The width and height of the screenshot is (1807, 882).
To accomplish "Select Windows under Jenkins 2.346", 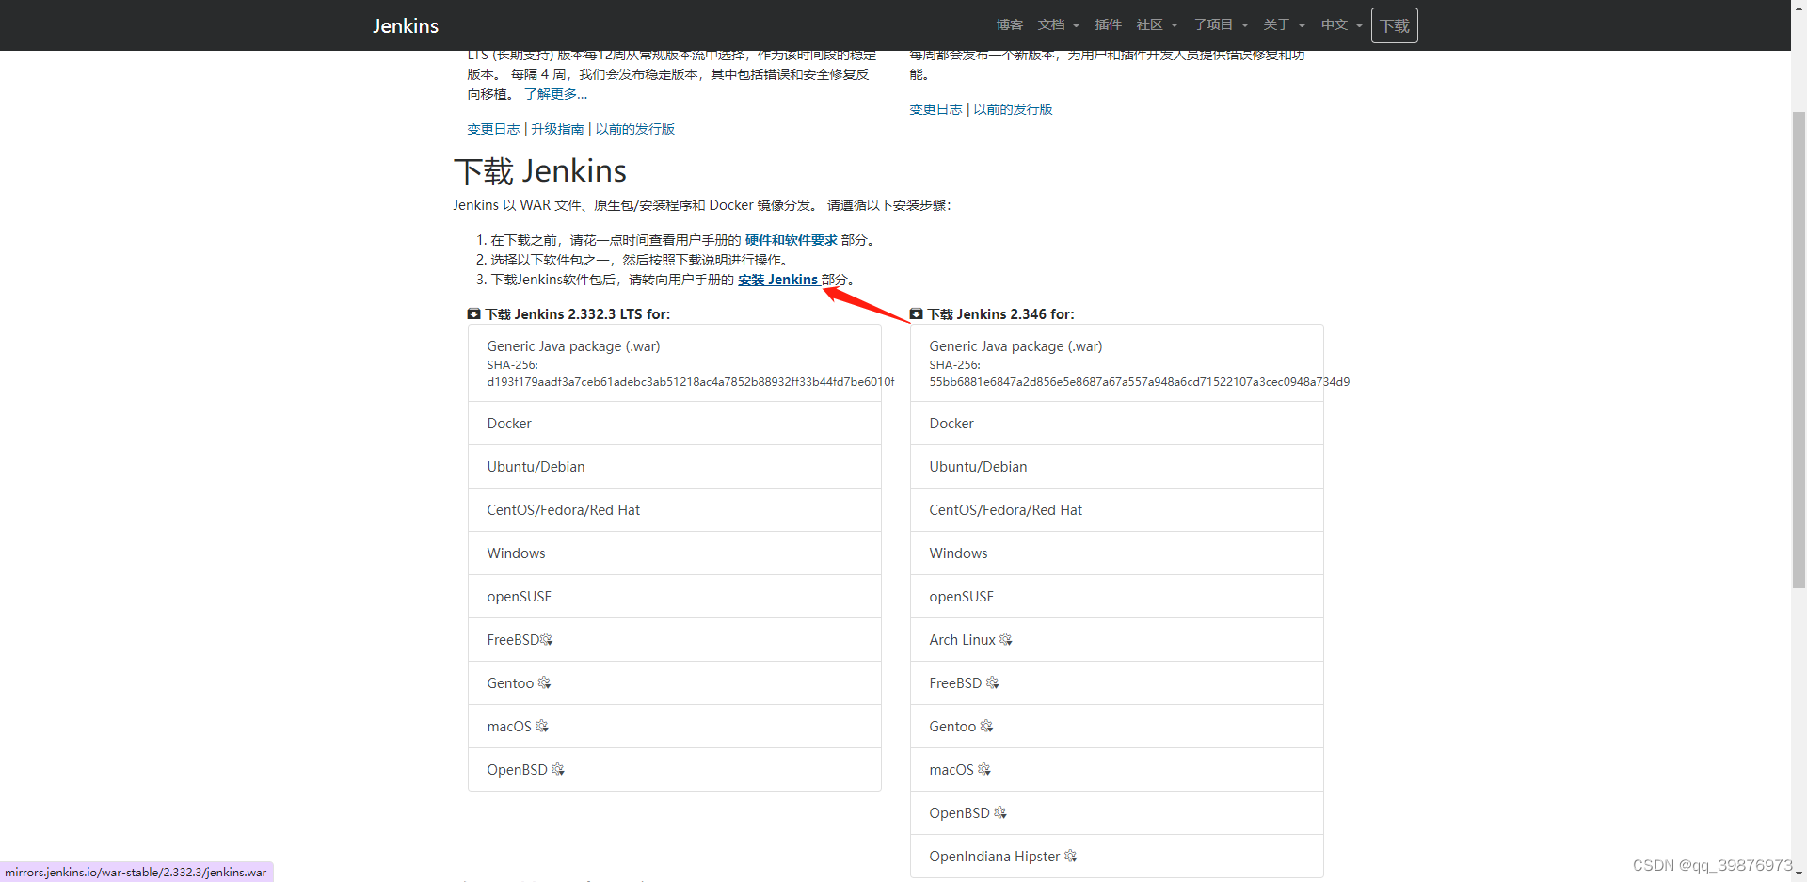I will (x=1117, y=553).
